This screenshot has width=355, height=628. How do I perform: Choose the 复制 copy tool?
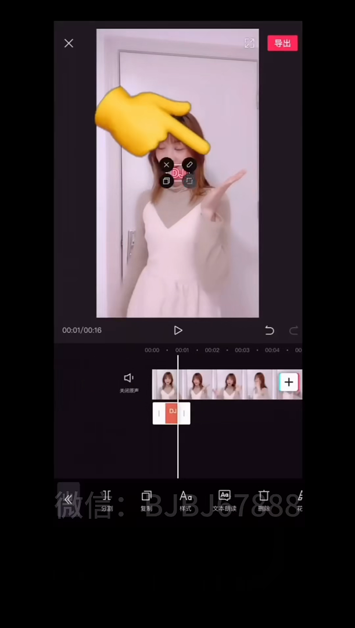point(146,501)
